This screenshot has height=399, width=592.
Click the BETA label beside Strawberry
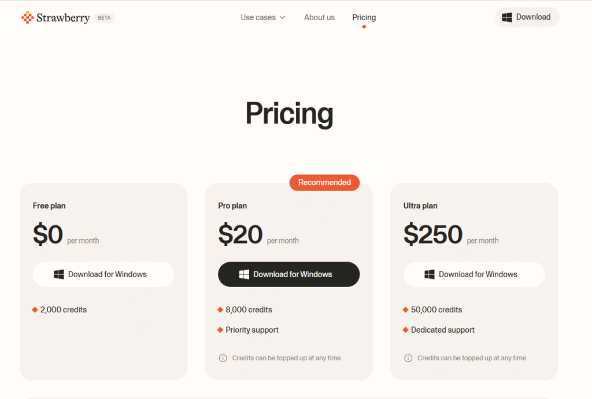104,18
